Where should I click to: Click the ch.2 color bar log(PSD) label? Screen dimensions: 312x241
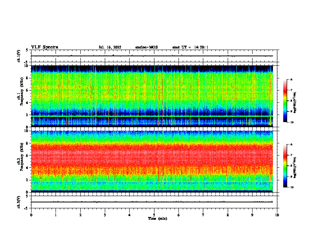[x=295, y=167]
